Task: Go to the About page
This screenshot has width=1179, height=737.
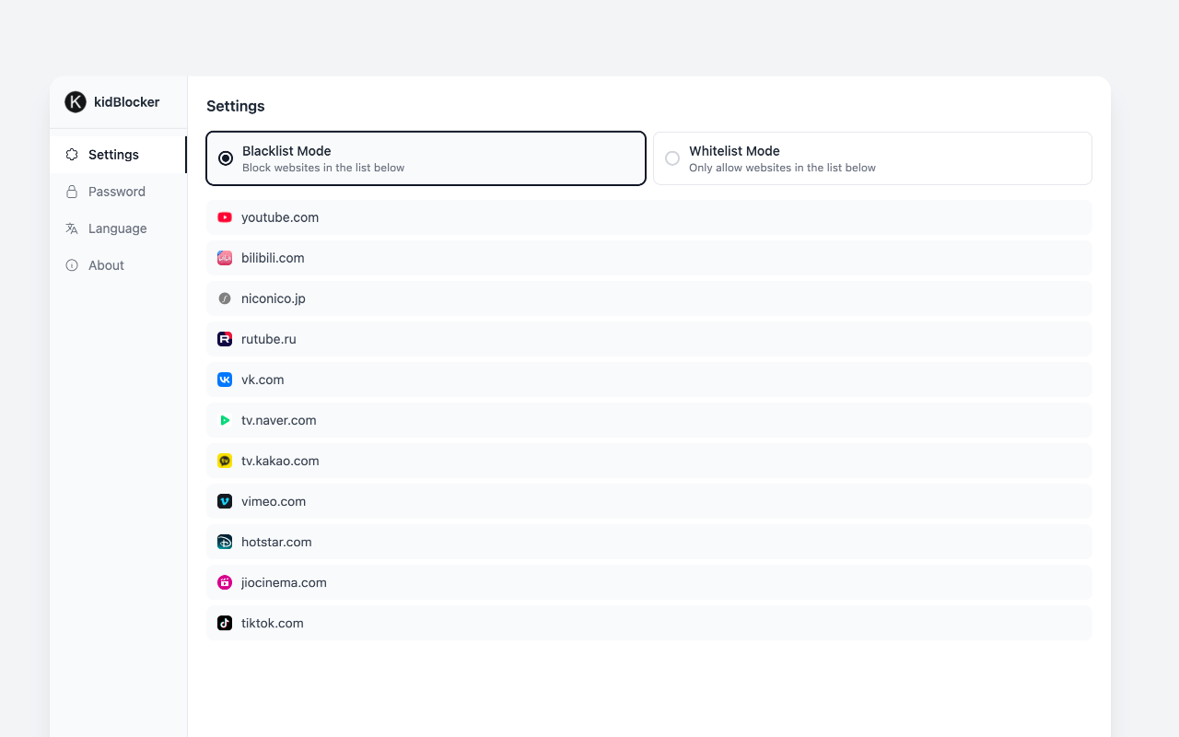Action: coord(106,265)
